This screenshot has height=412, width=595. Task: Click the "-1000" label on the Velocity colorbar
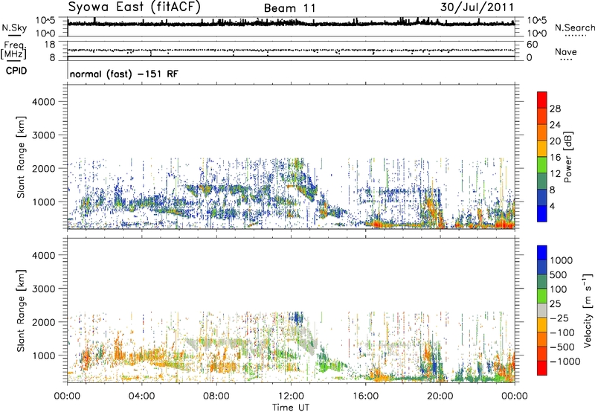[x=565, y=361]
